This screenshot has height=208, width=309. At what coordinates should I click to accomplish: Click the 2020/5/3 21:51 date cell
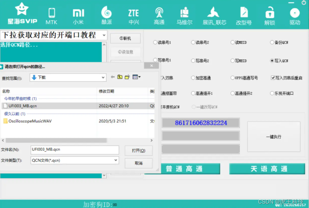[x=112, y=121]
